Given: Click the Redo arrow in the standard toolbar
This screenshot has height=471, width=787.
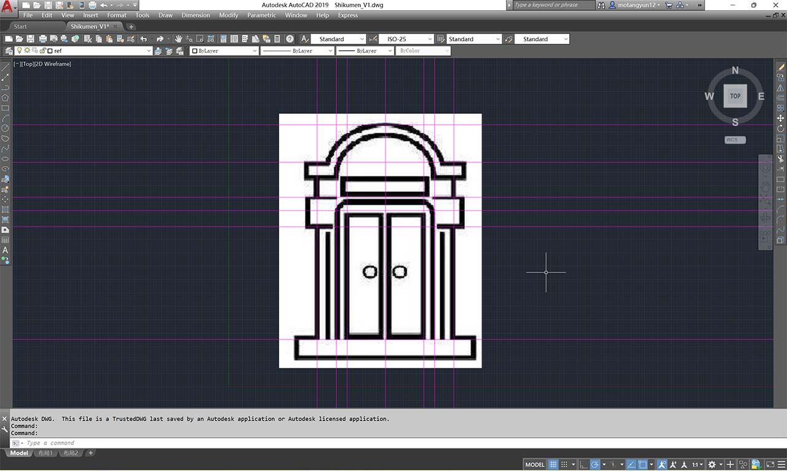Looking at the screenshot, I should (x=160, y=39).
